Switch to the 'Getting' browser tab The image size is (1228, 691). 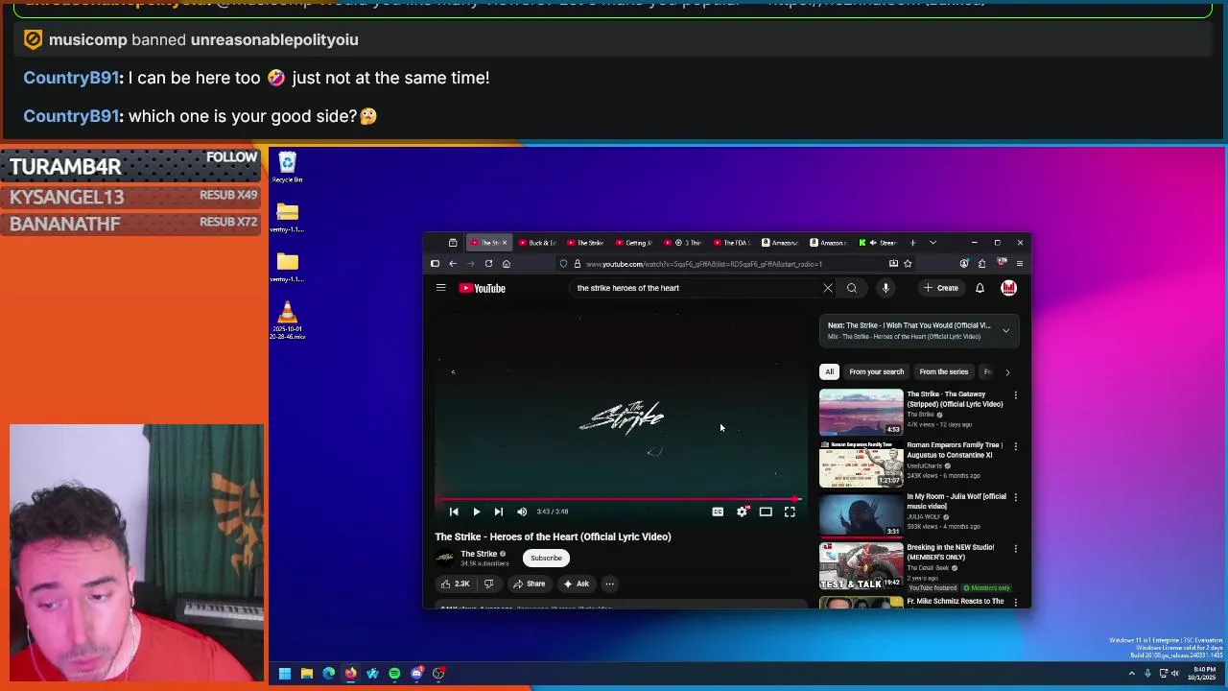pyautogui.click(x=634, y=243)
